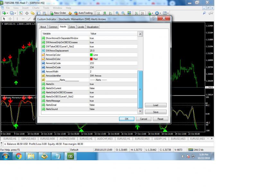Click the Windows Start button
Screen dimensions: 257x192
(x=5, y=156)
